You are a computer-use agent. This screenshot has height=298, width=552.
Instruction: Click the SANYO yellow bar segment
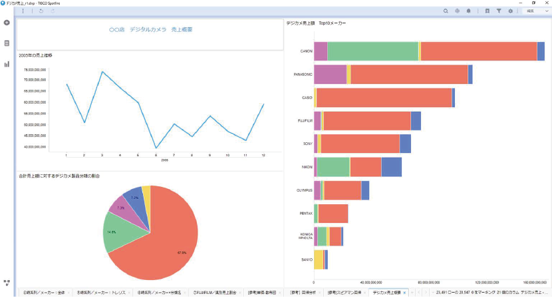[319, 259]
